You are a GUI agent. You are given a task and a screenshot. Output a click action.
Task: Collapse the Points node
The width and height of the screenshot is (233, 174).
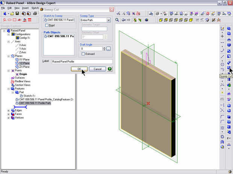9,71
